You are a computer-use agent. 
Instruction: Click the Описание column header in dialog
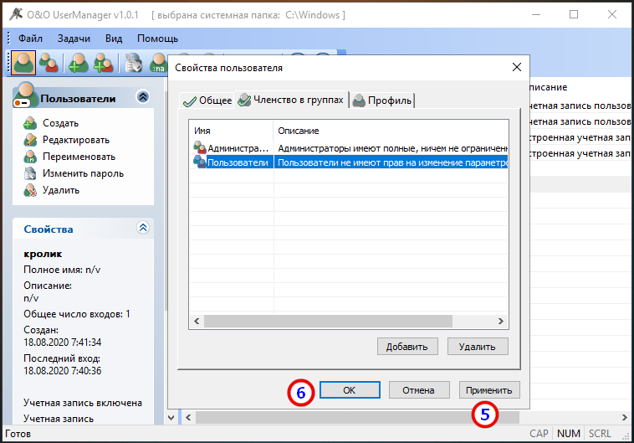[x=391, y=131]
